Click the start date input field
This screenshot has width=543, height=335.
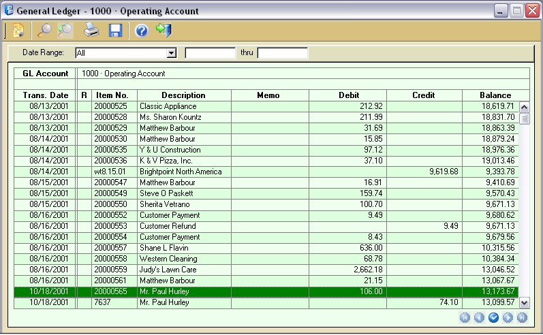pyautogui.click(x=211, y=53)
